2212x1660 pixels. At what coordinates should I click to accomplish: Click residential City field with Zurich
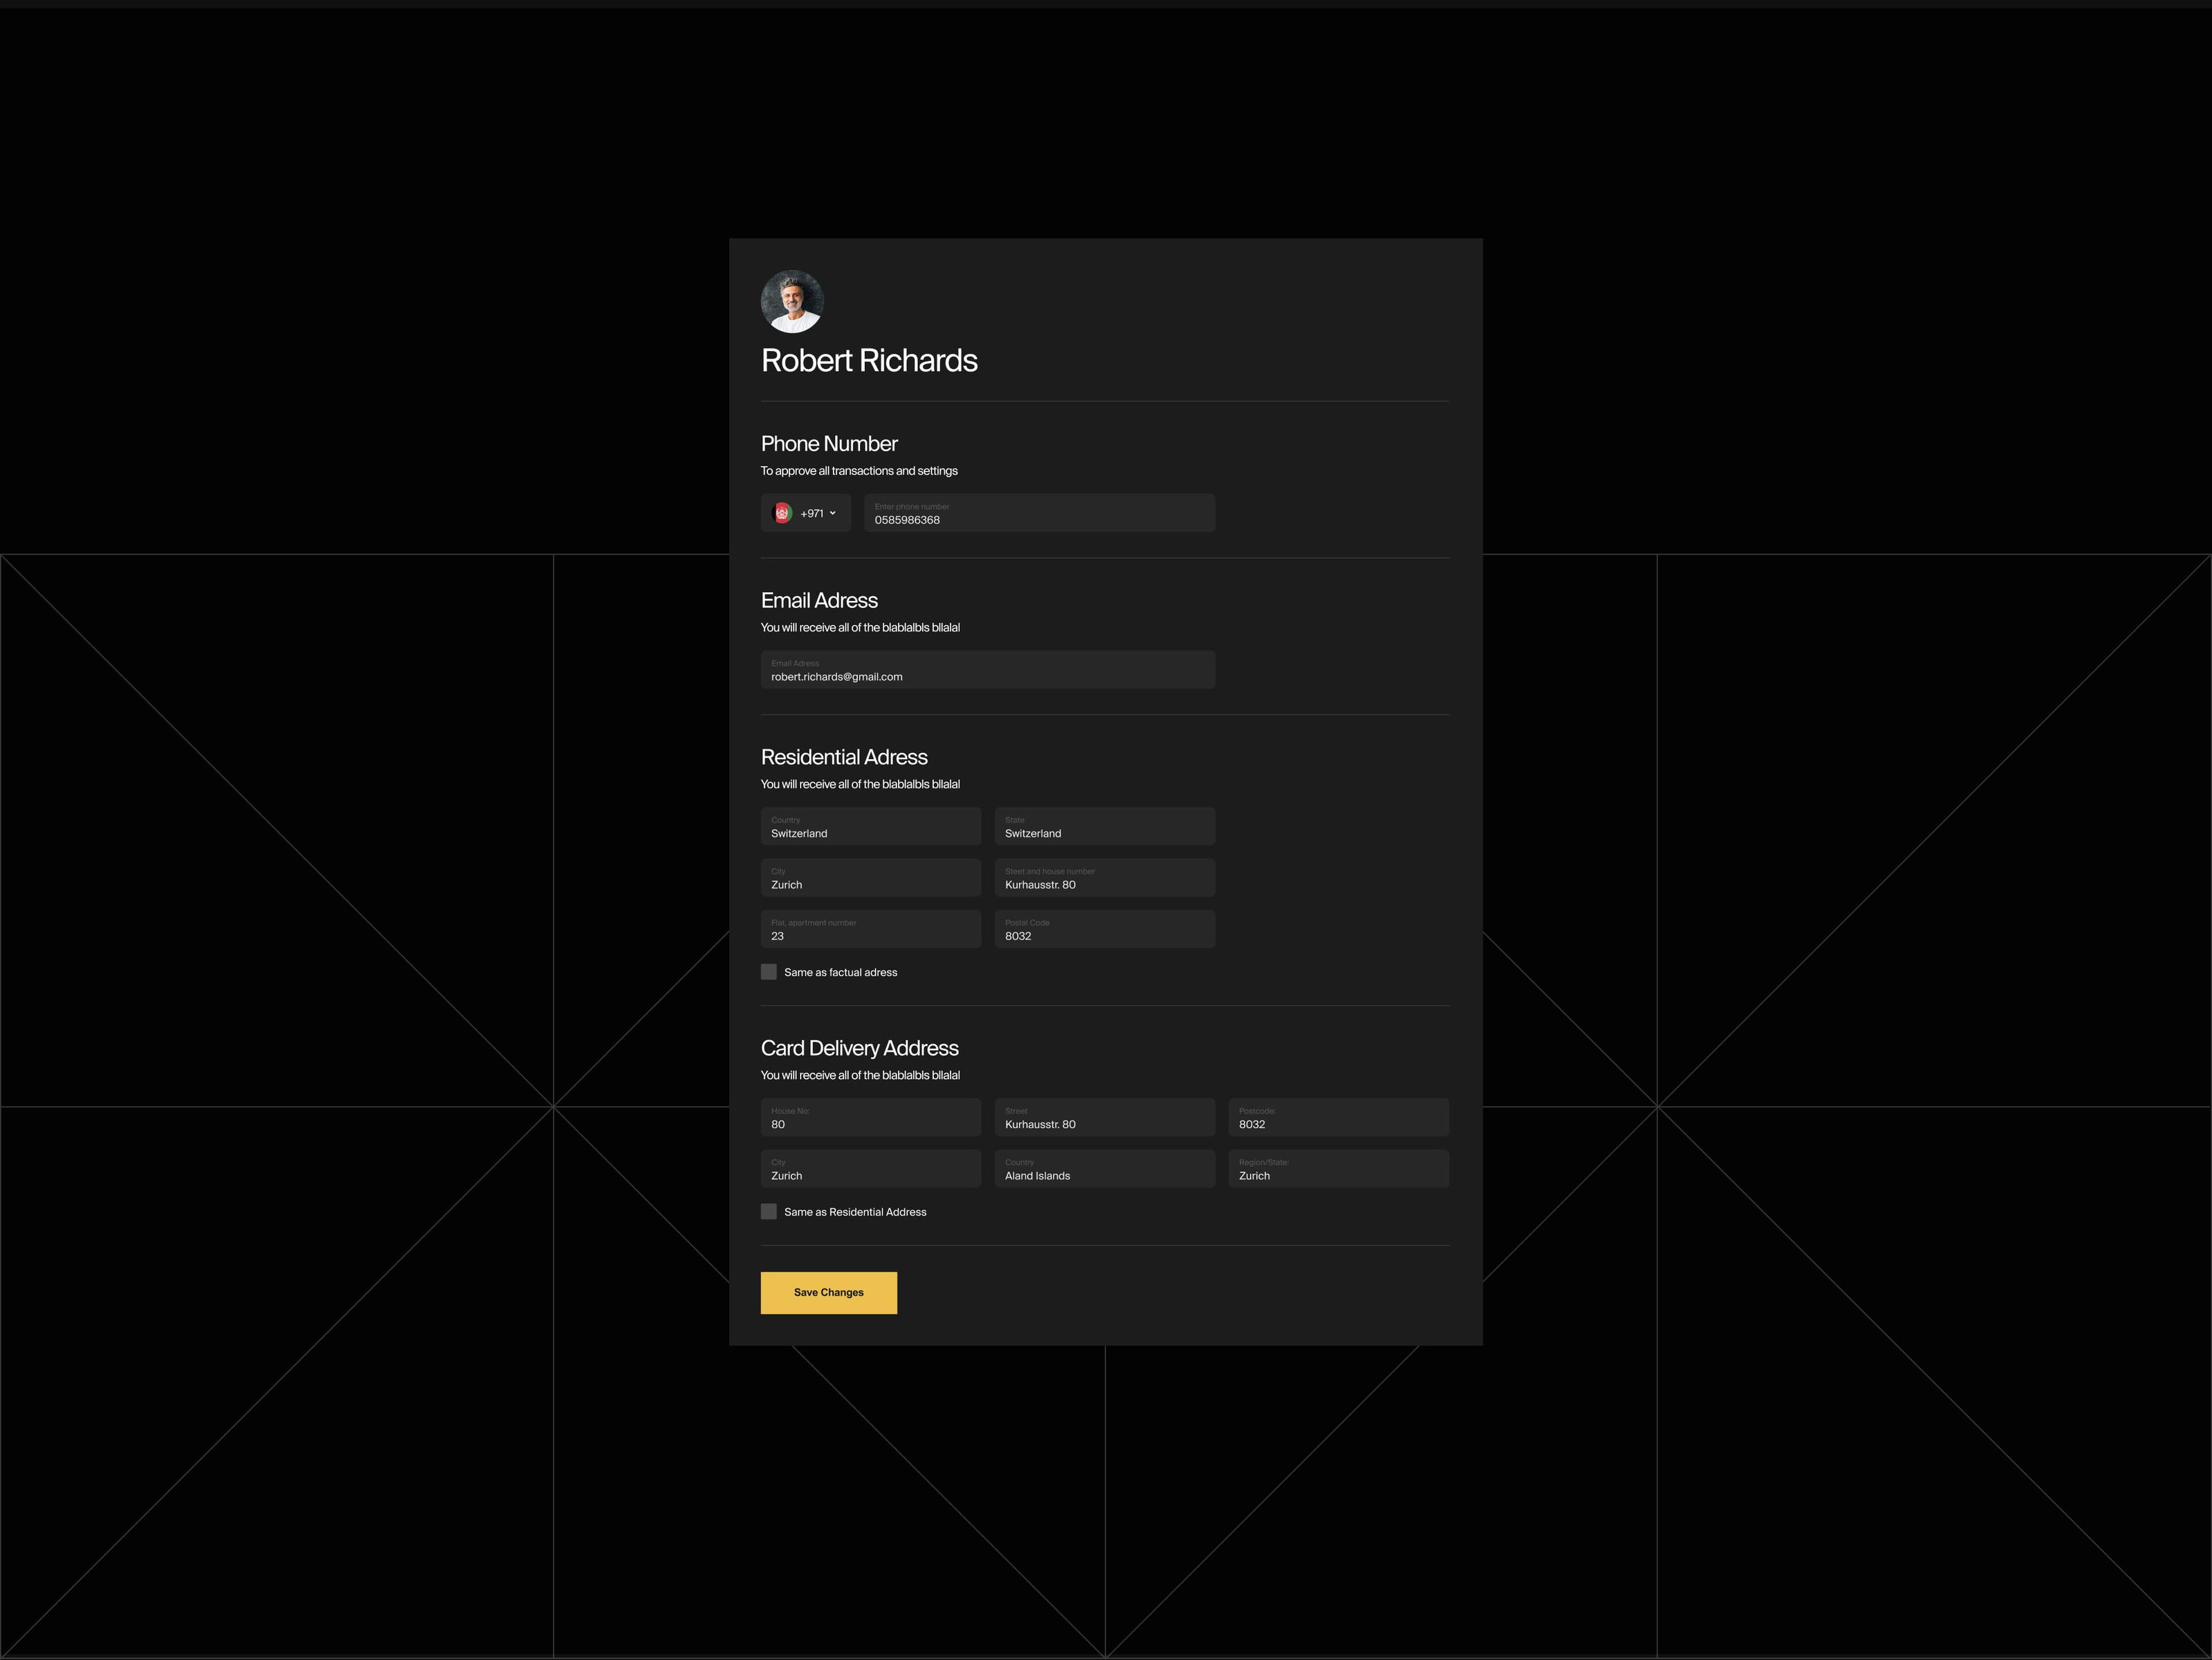point(870,877)
